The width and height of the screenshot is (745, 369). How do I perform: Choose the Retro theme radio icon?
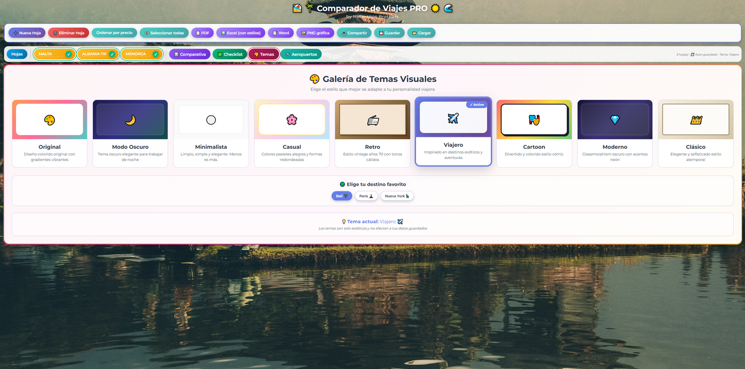click(x=373, y=120)
